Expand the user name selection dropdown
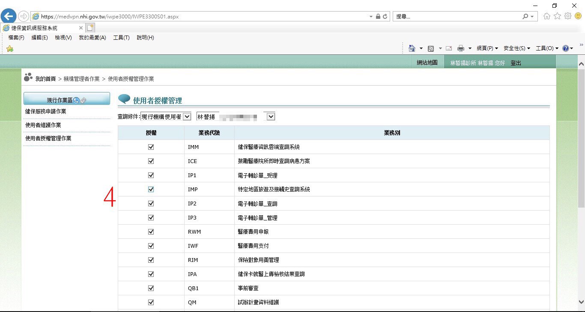The height and width of the screenshot is (312, 585). (271, 116)
